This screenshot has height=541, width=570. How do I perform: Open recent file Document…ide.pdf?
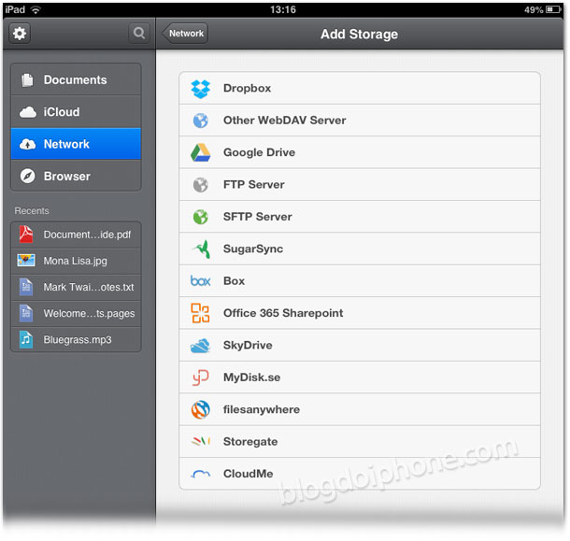click(x=76, y=235)
